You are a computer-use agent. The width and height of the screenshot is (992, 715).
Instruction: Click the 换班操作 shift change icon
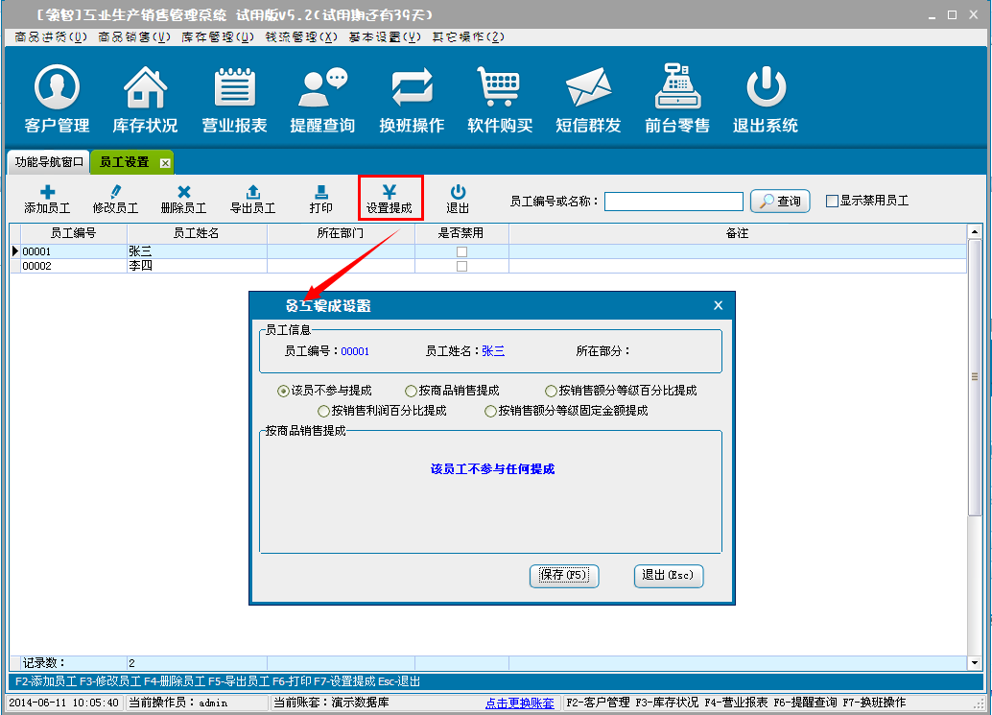(x=412, y=100)
